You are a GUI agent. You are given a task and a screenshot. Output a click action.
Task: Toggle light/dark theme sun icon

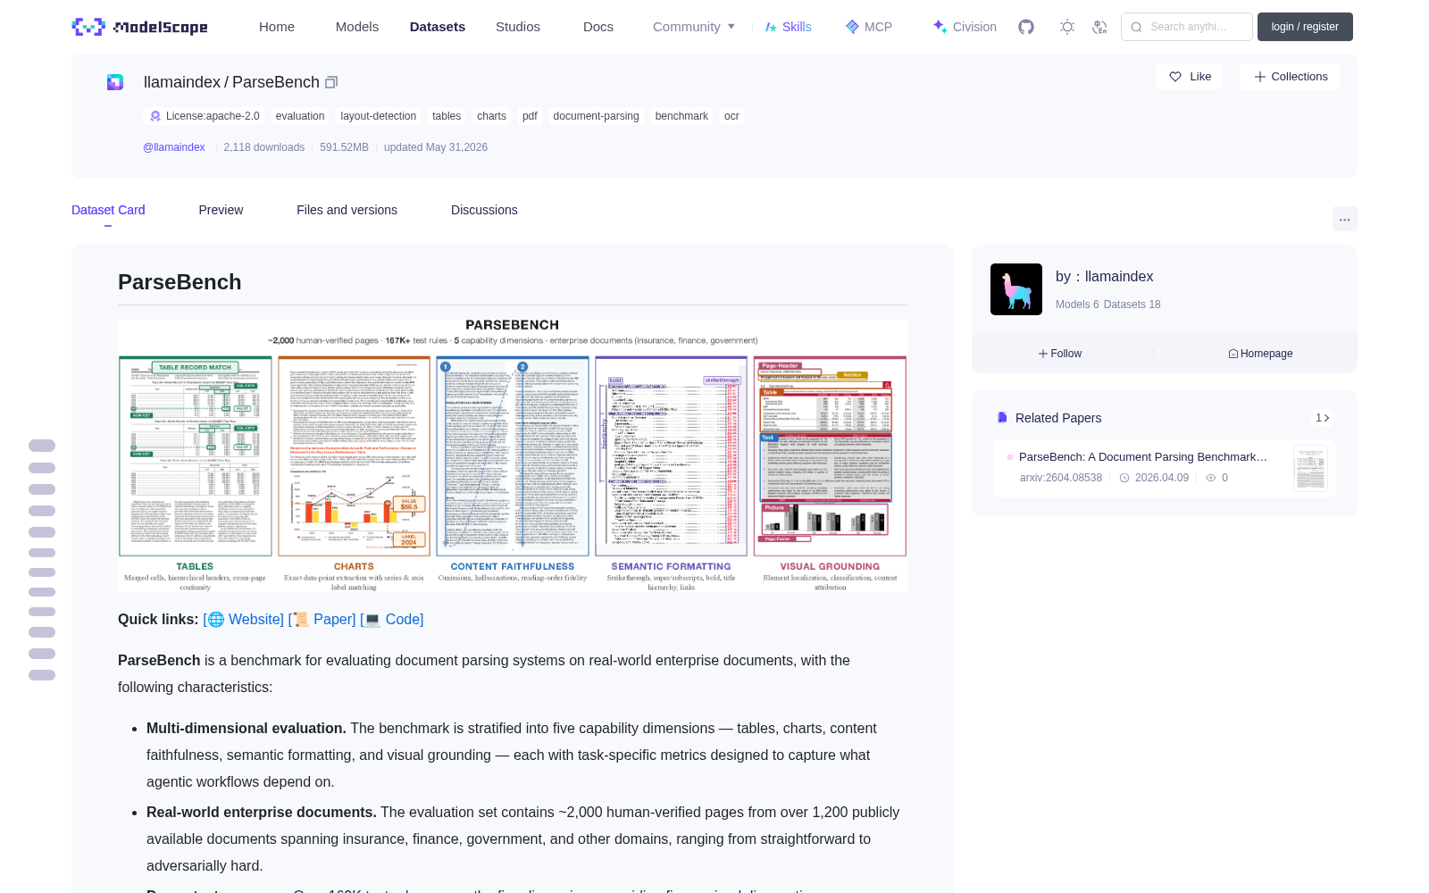click(1067, 27)
